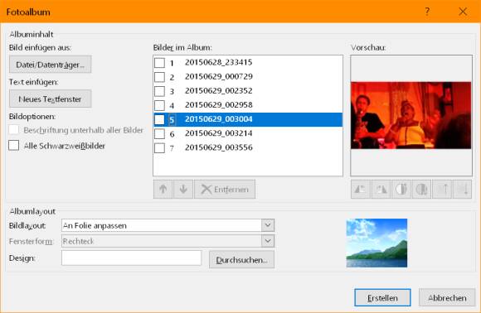Screen dimensions: 481x313
Task: Select list entry 20150629_003556
Action: click(248, 147)
